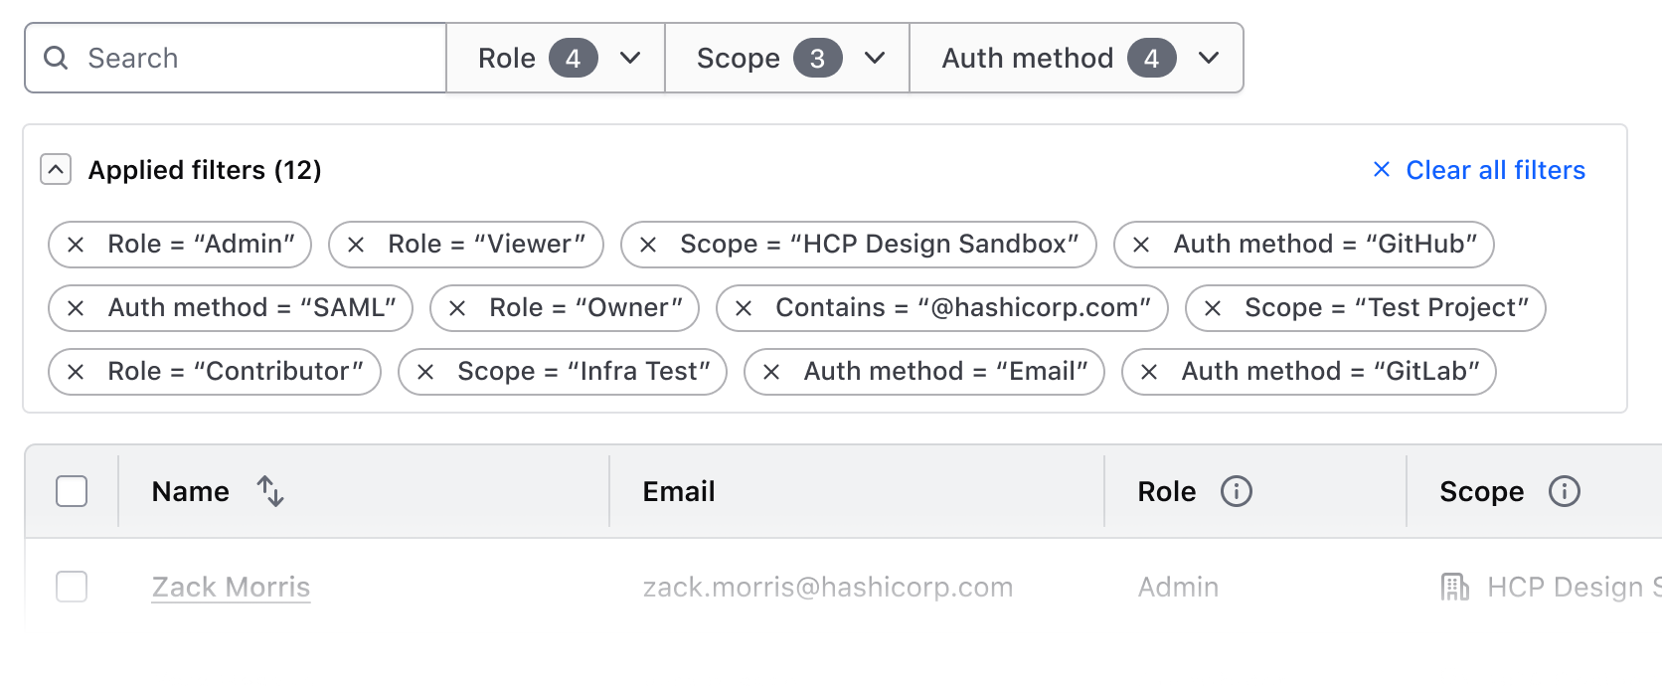
Task: Remove the Scope = "HCP Design Sandbox" filter
Action: [648, 245]
